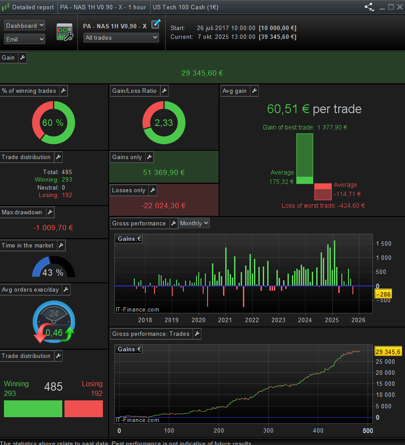
Task: Click the green Winning trades bar
Action: pos(33,409)
